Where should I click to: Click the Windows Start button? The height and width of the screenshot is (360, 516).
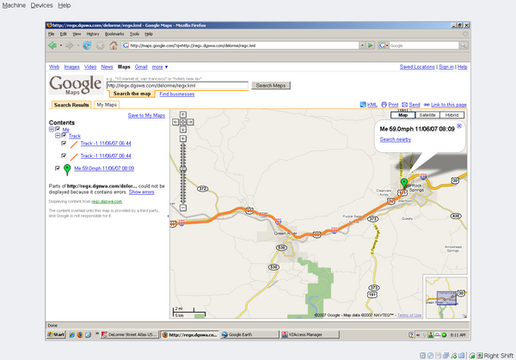(56, 335)
